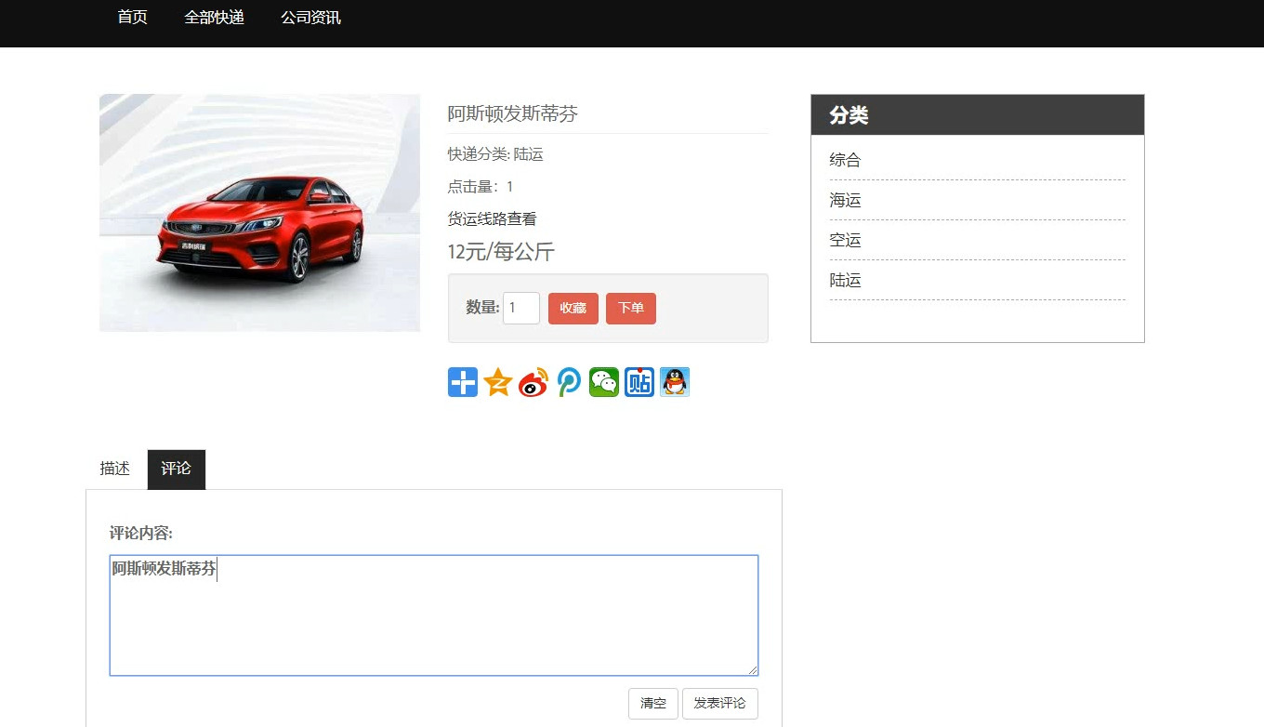Click the 下单 order button
1264x727 pixels.
[x=631, y=309]
